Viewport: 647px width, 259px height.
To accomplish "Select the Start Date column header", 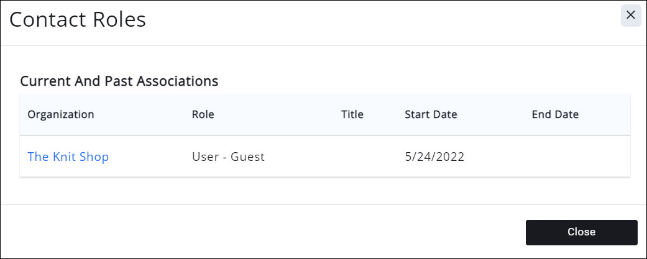I will point(431,115).
